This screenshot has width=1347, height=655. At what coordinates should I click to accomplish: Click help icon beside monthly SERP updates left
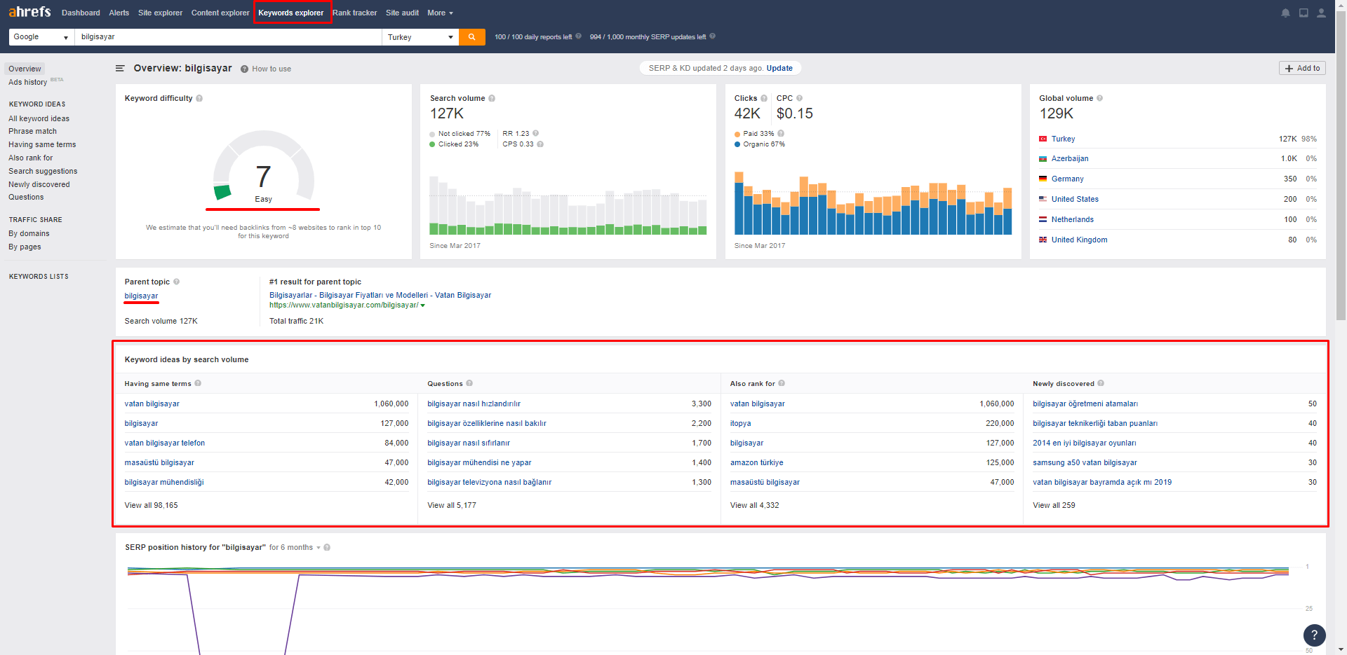[x=712, y=36]
